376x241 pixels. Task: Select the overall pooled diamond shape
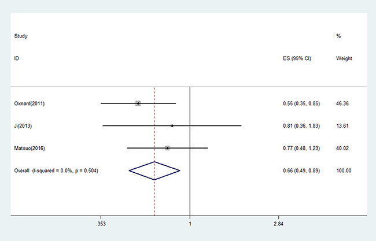(154, 170)
